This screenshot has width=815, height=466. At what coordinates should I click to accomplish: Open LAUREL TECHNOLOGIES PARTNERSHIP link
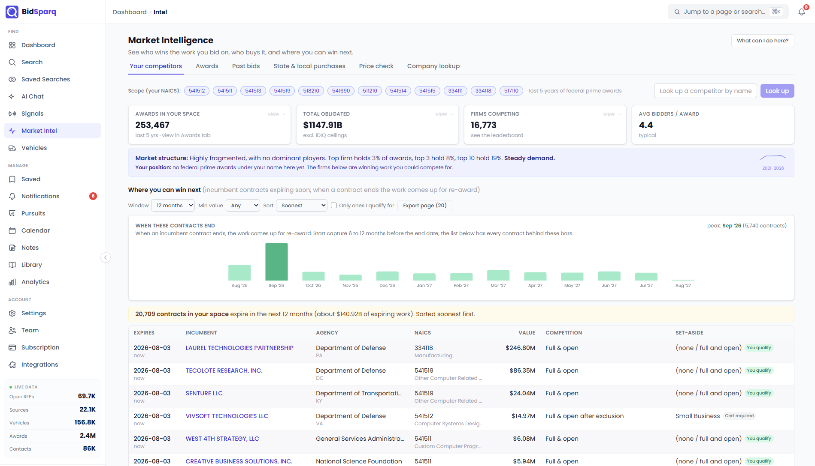239,348
